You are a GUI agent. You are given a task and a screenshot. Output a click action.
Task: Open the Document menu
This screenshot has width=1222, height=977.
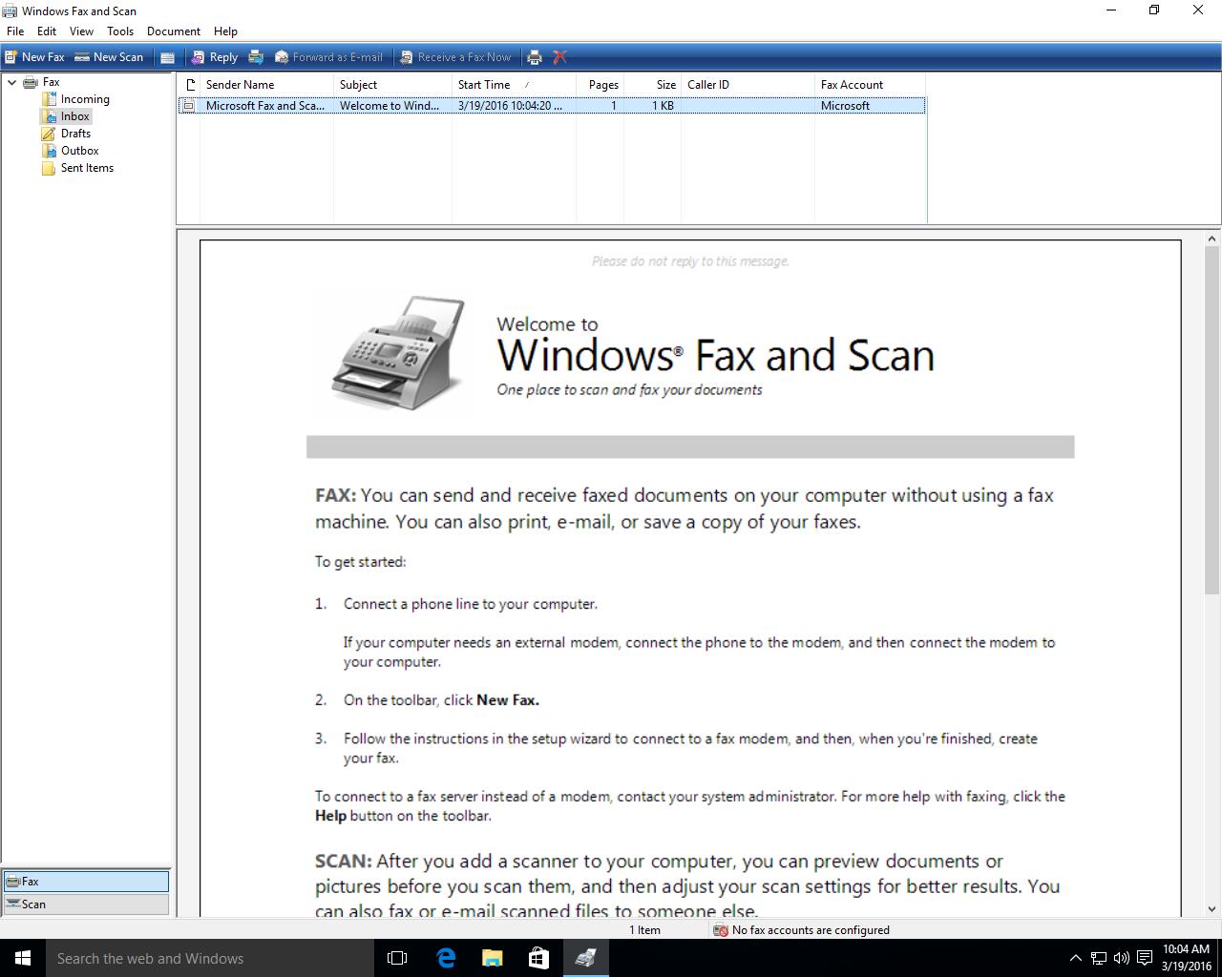[x=174, y=31]
